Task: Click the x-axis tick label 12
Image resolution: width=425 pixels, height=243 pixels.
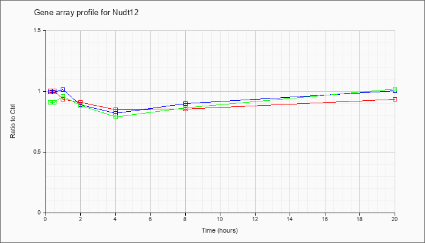Action: pyautogui.click(x=255, y=219)
